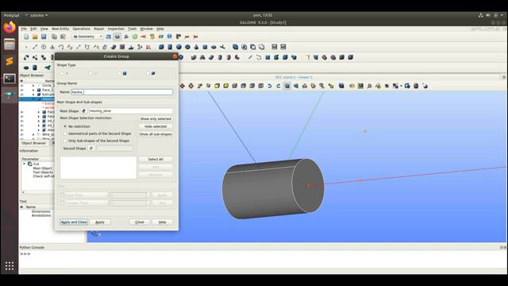Create a Cylinder primitive
508x286 pixels.
pyautogui.click(x=170, y=47)
